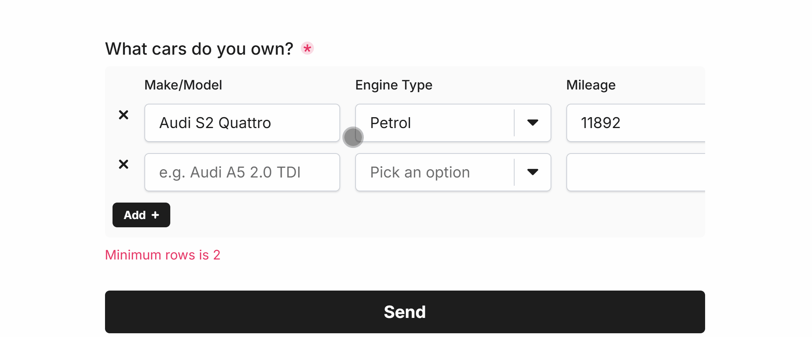Viewport: 812px width, 337px height.
Task: Click the Make/Model column header
Action: click(x=183, y=85)
